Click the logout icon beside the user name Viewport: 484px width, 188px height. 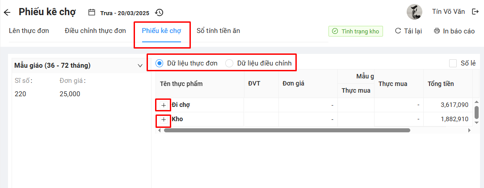[x=475, y=12]
